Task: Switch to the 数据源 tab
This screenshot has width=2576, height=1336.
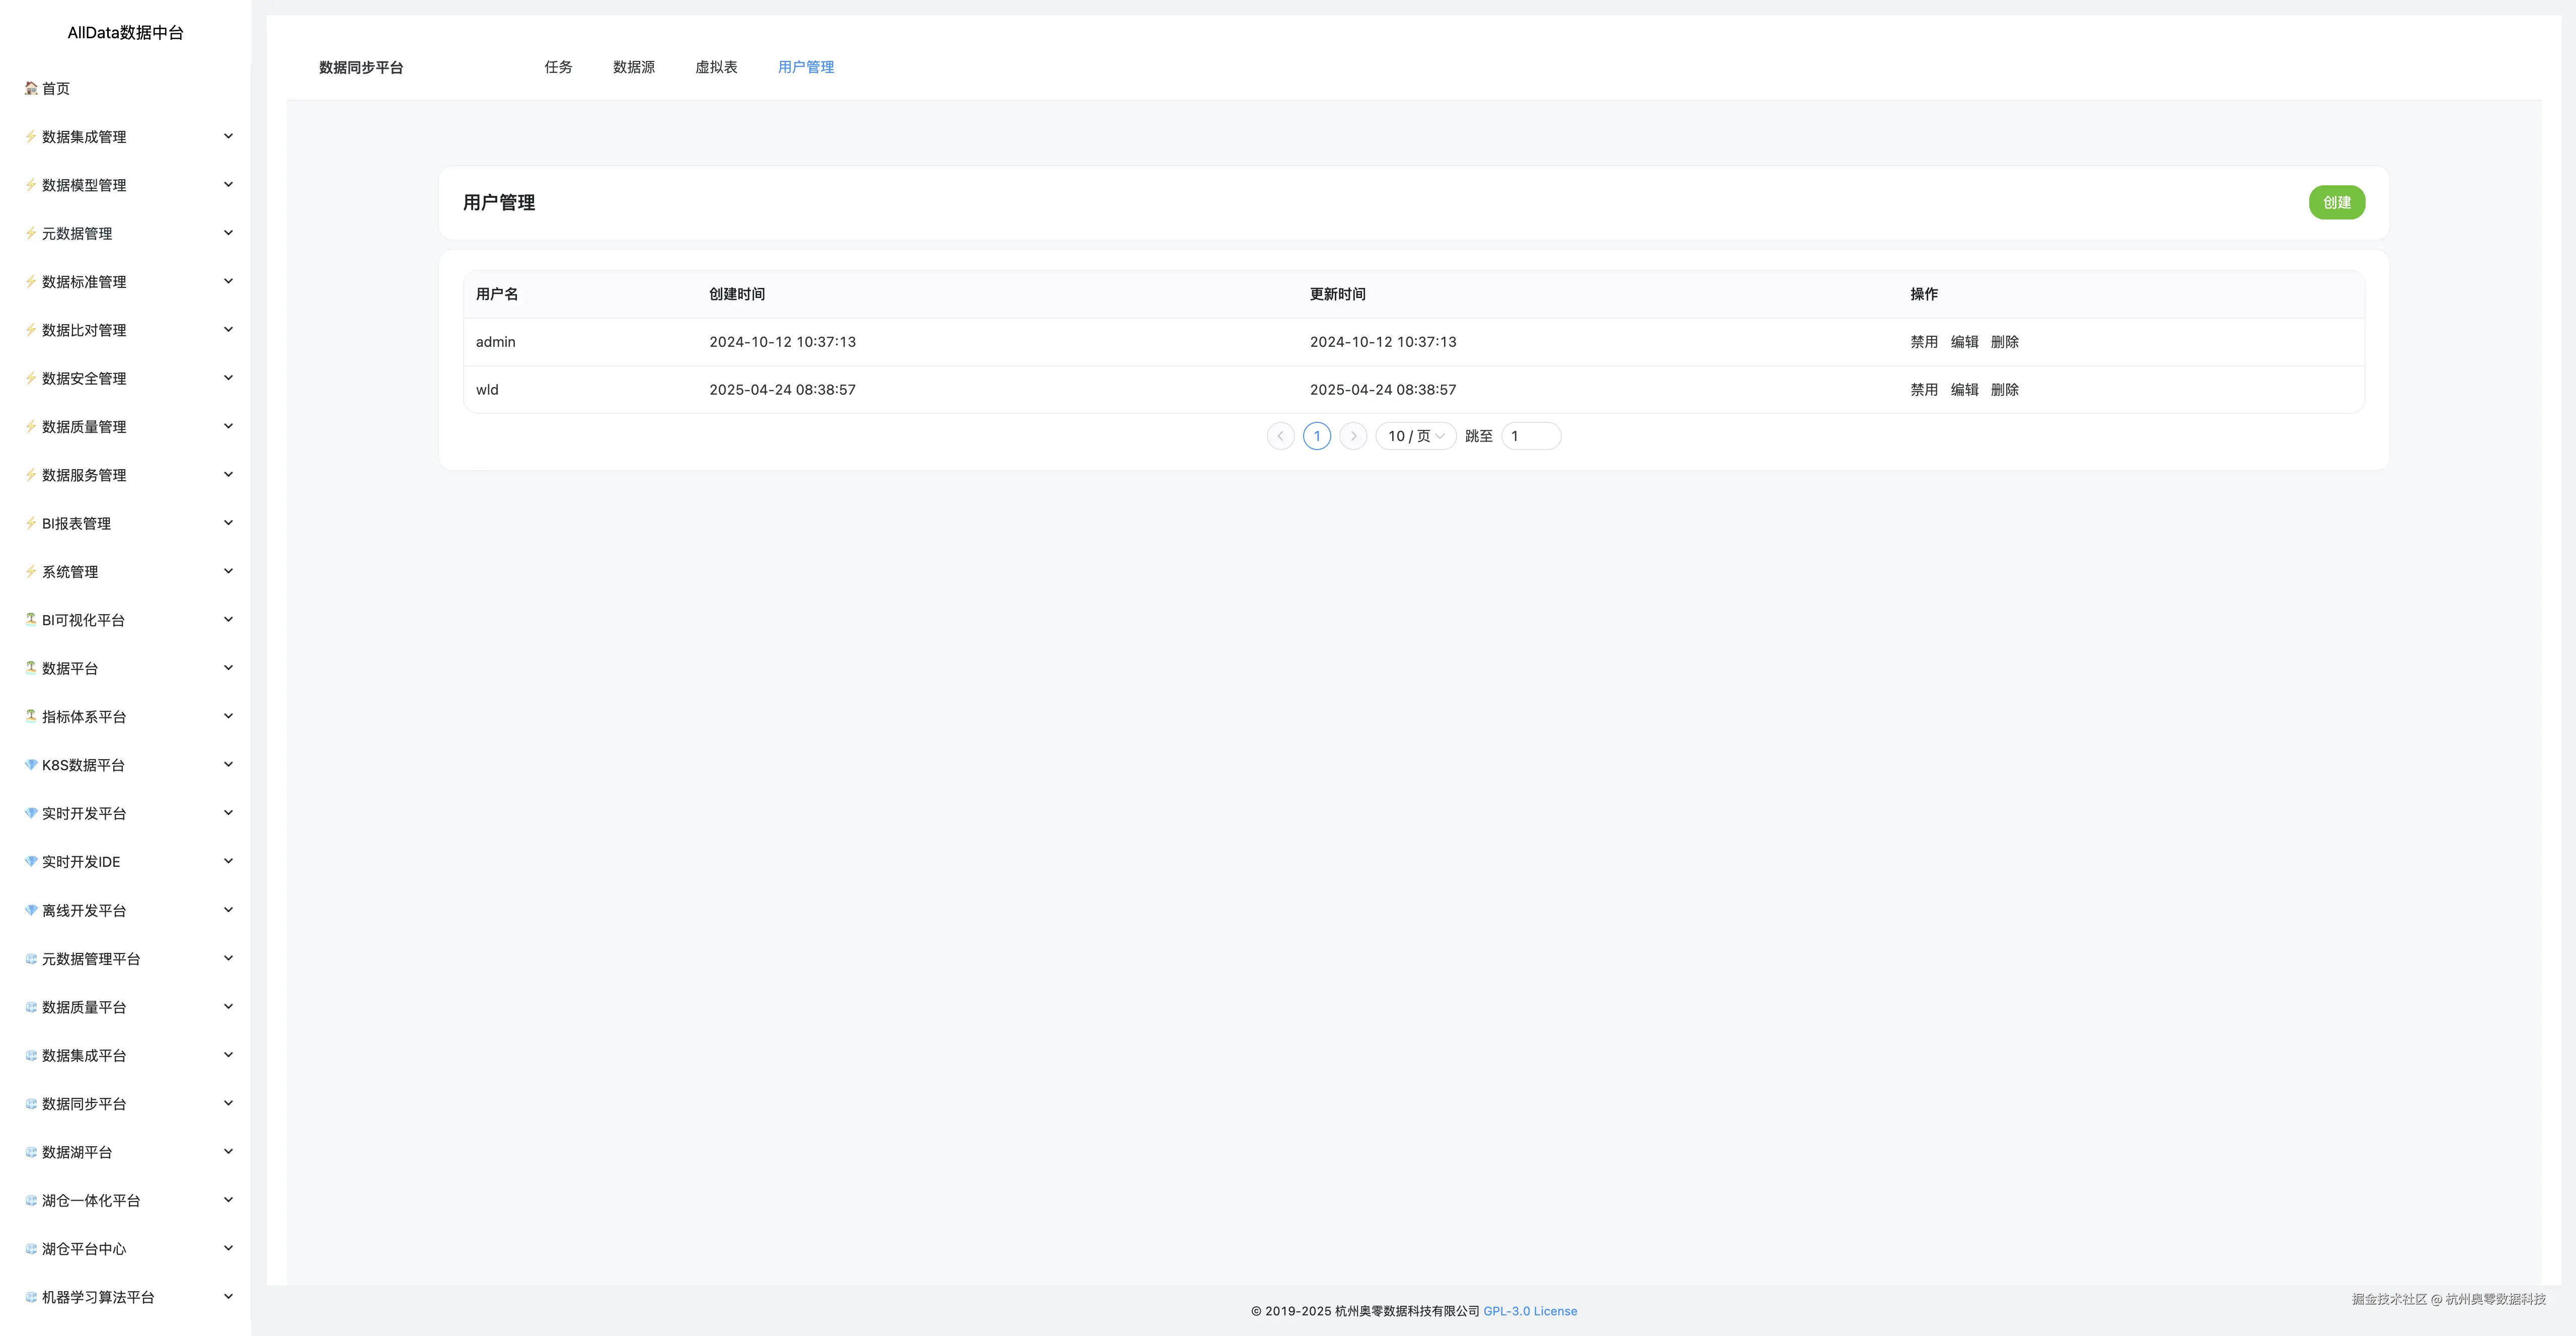Action: pyautogui.click(x=633, y=67)
